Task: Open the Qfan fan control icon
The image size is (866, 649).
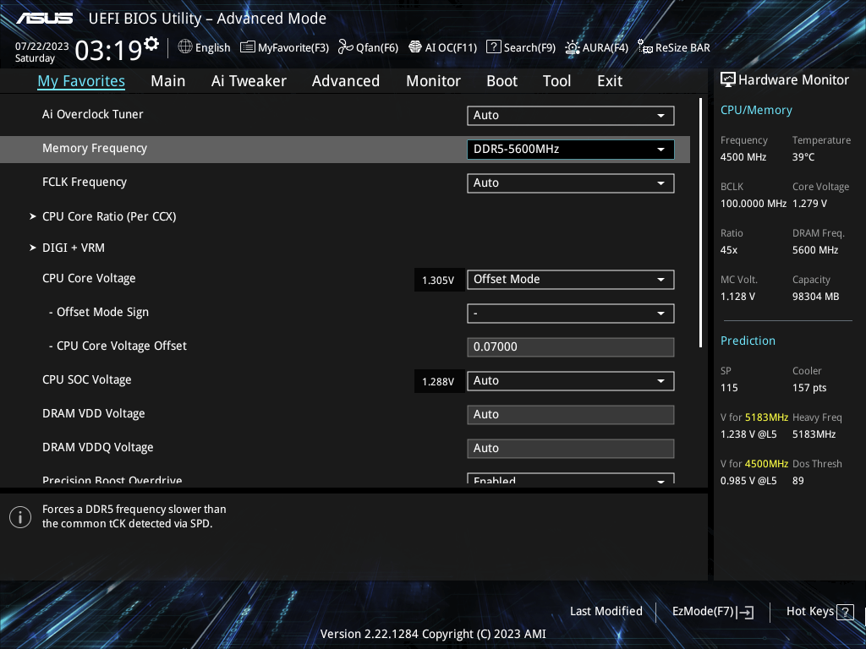Action: (346, 47)
